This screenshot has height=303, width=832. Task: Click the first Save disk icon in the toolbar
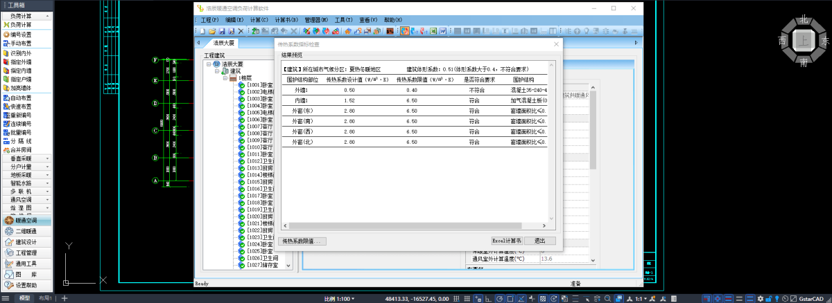point(222,30)
